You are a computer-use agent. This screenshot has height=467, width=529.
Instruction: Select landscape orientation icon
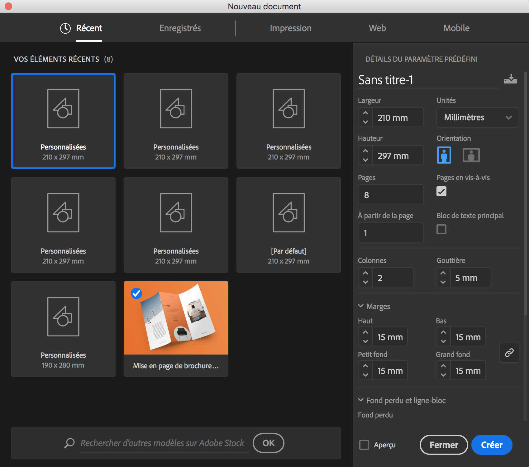pyautogui.click(x=471, y=155)
